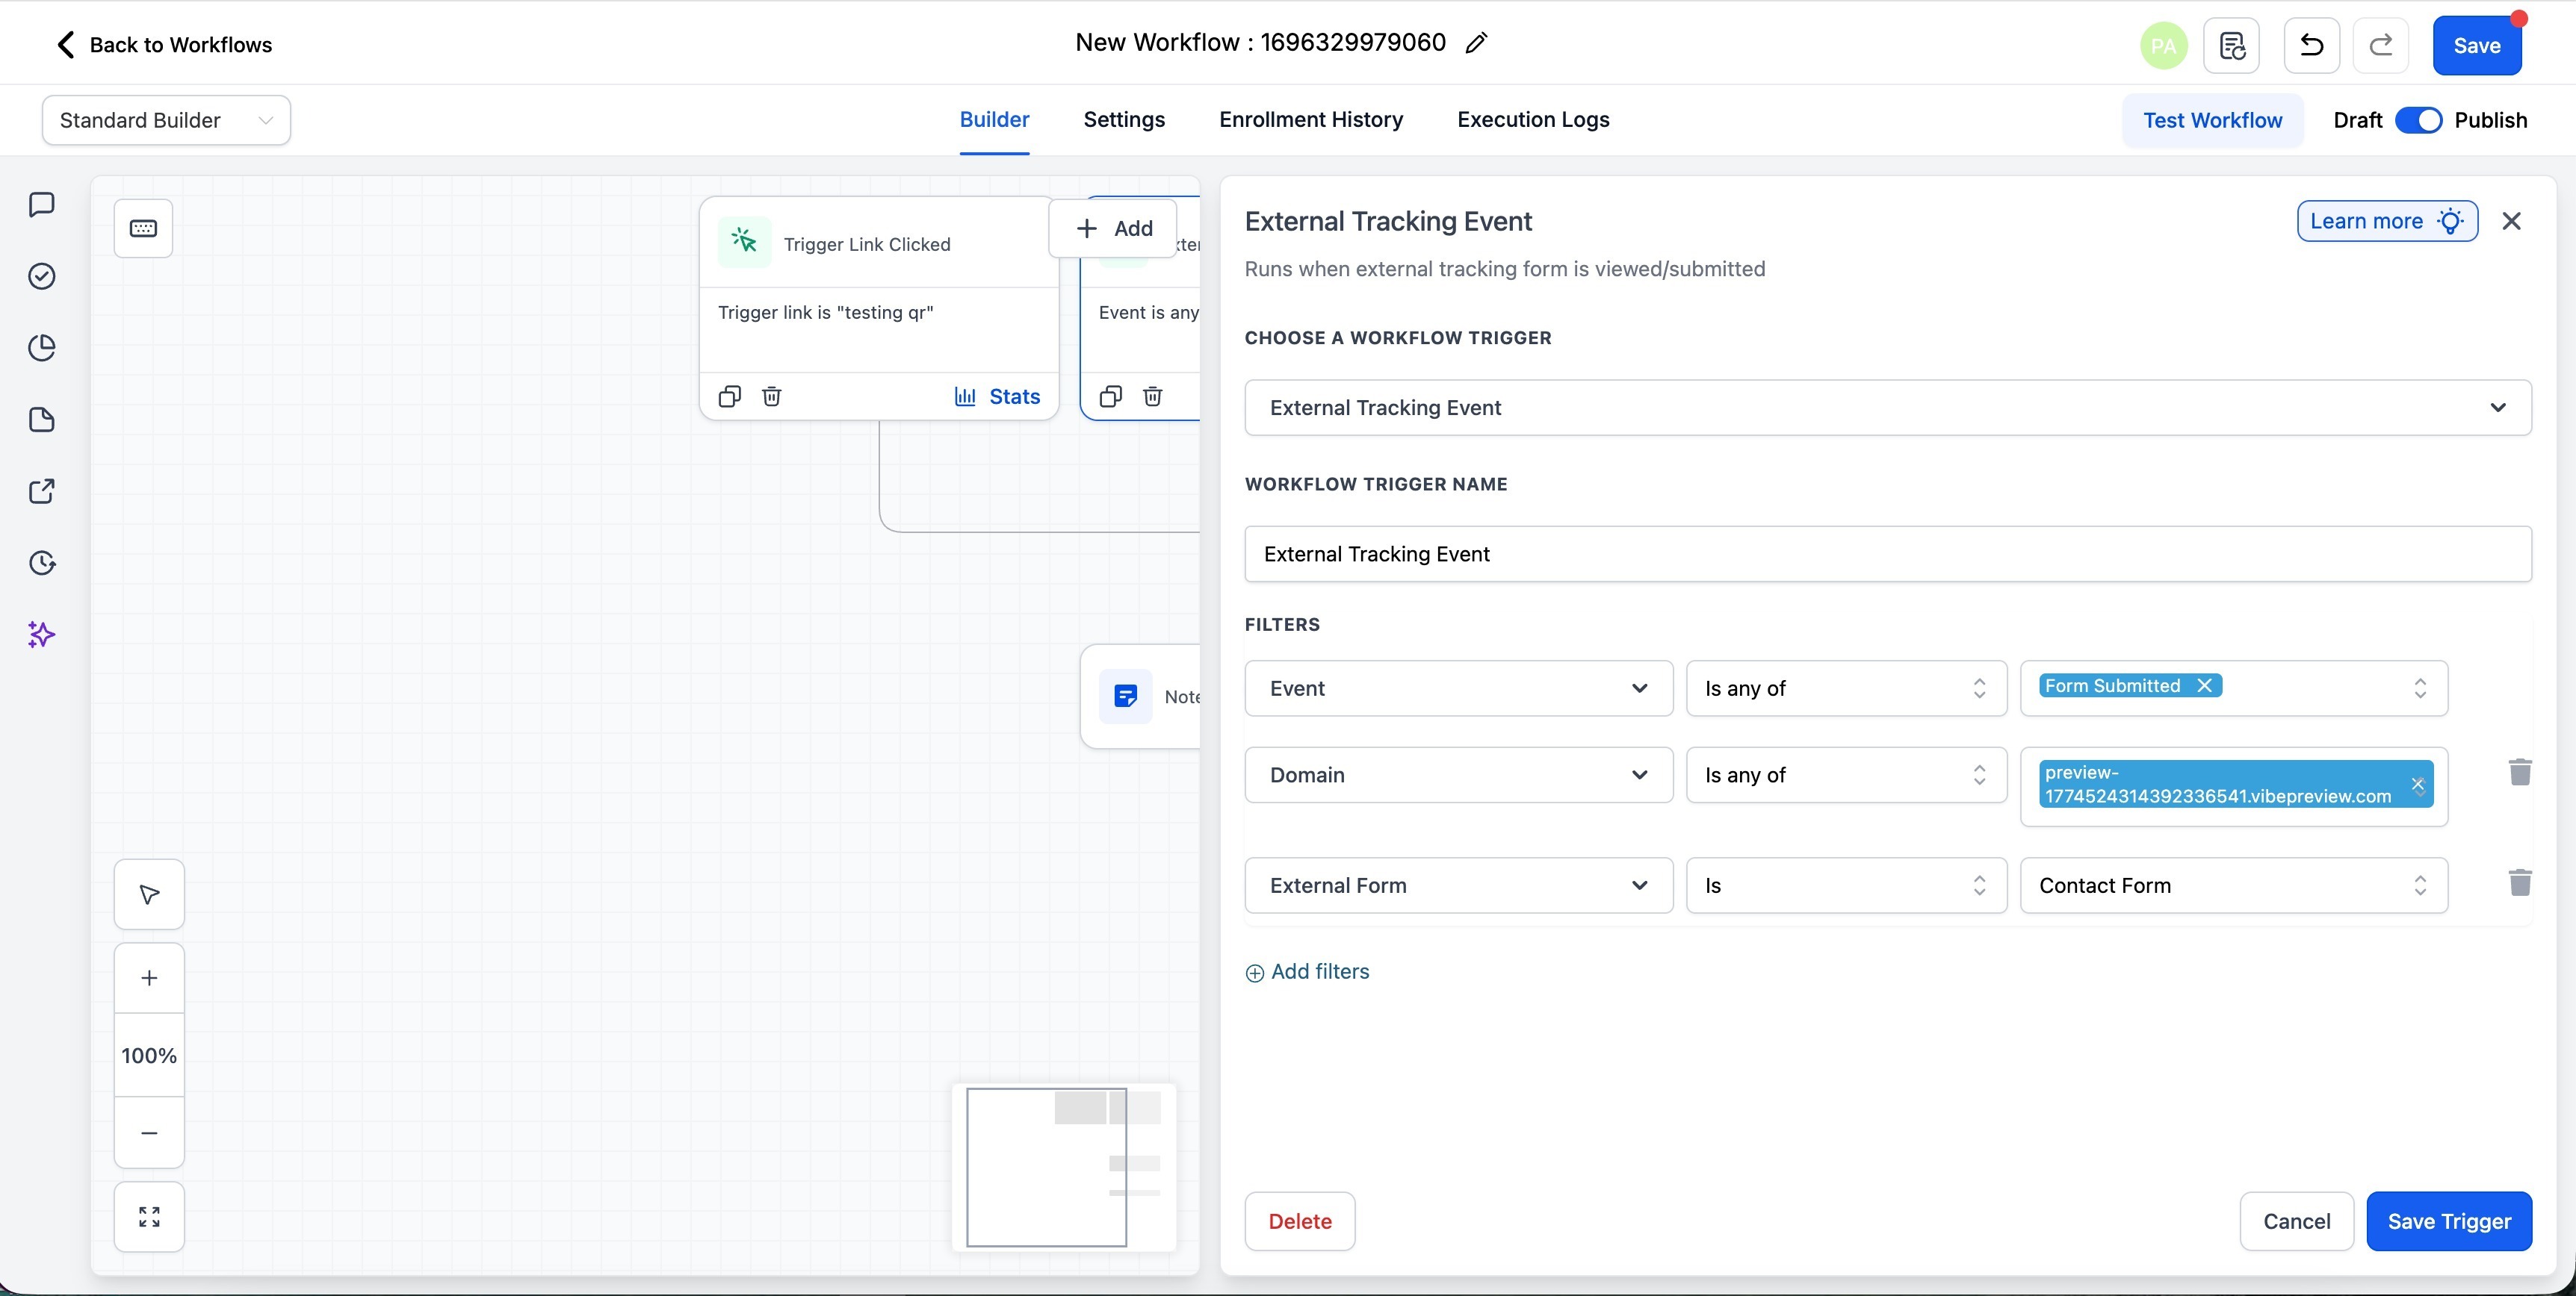The height and width of the screenshot is (1296, 2576).
Task: Expand the Choose a Workflow Trigger dropdown
Action: click(x=1887, y=408)
